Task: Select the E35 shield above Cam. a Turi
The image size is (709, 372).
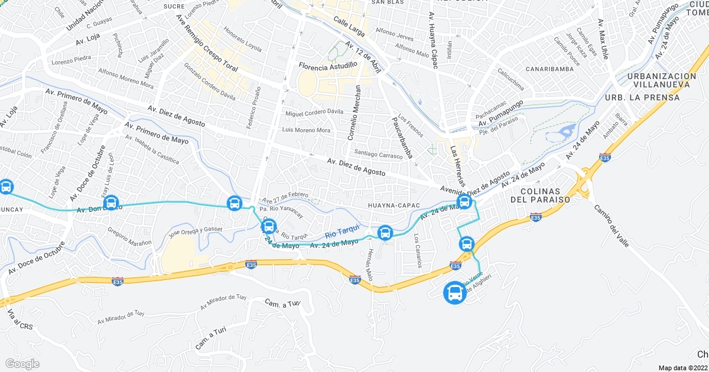Action: pyautogui.click(x=251, y=263)
